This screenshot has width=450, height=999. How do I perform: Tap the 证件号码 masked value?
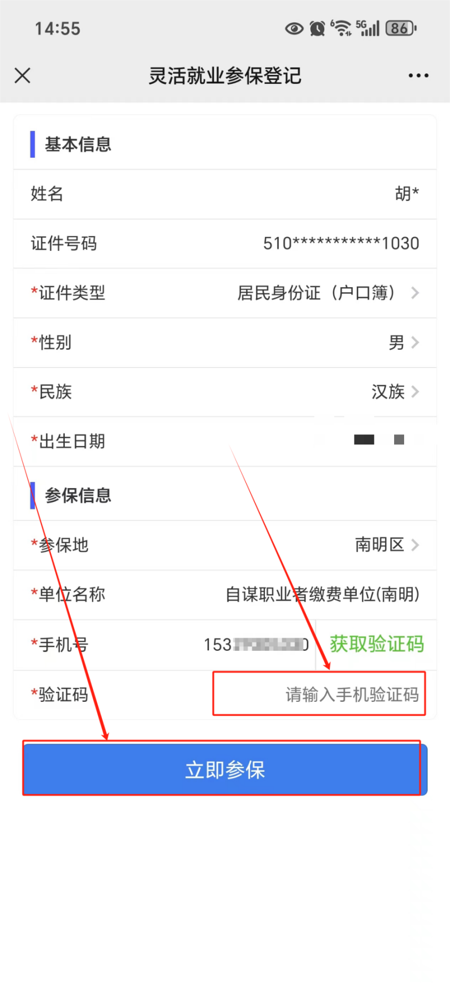[341, 243]
